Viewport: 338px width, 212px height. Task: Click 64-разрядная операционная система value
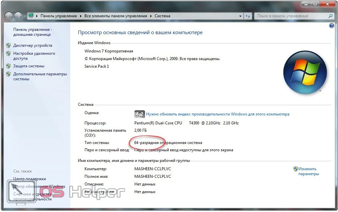click(168, 143)
